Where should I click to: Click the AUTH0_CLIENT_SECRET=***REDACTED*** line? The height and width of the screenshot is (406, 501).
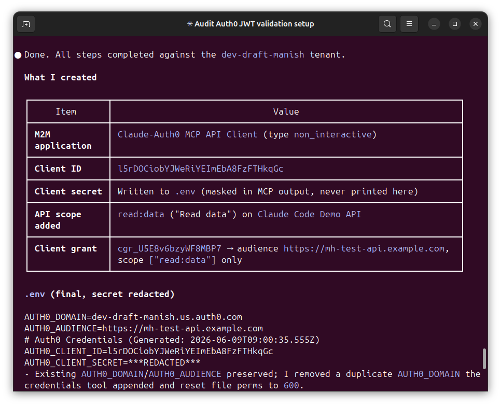(x=112, y=362)
